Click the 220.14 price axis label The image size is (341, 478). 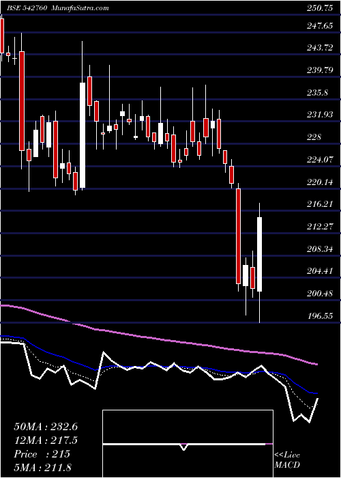click(320, 182)
